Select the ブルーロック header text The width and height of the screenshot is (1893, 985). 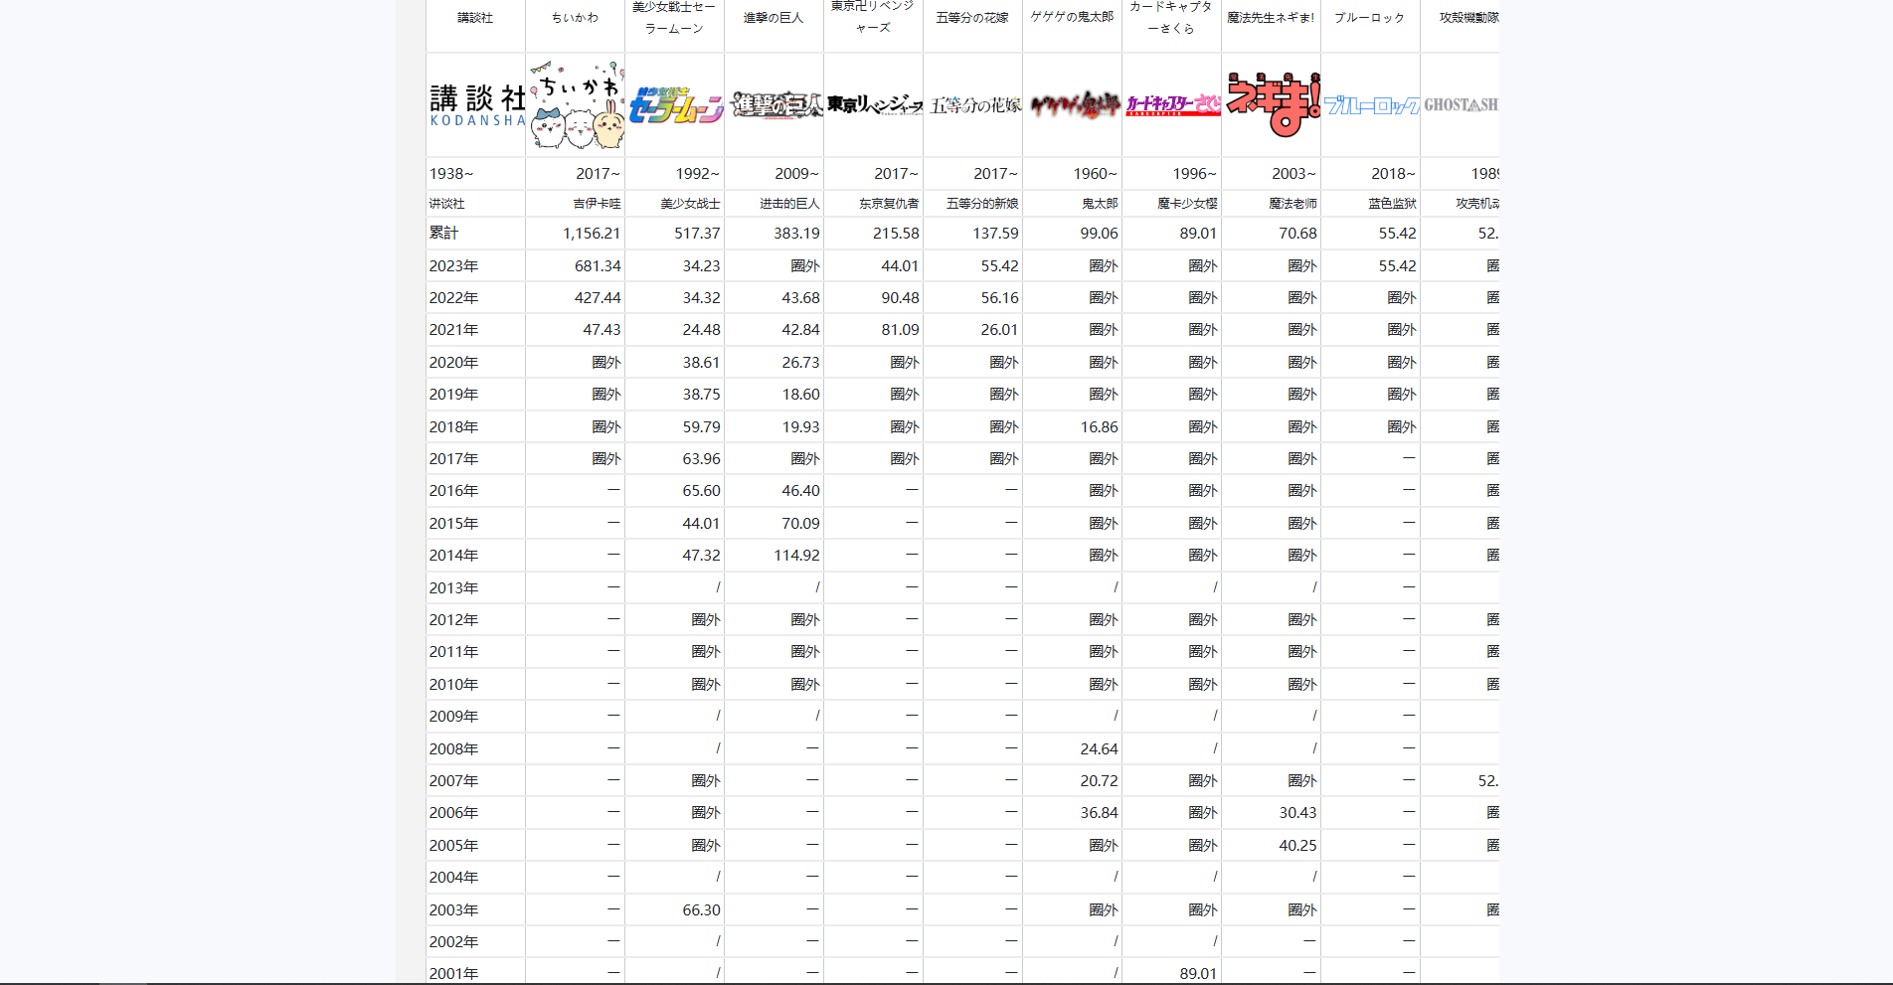[x=1370, y=18]
